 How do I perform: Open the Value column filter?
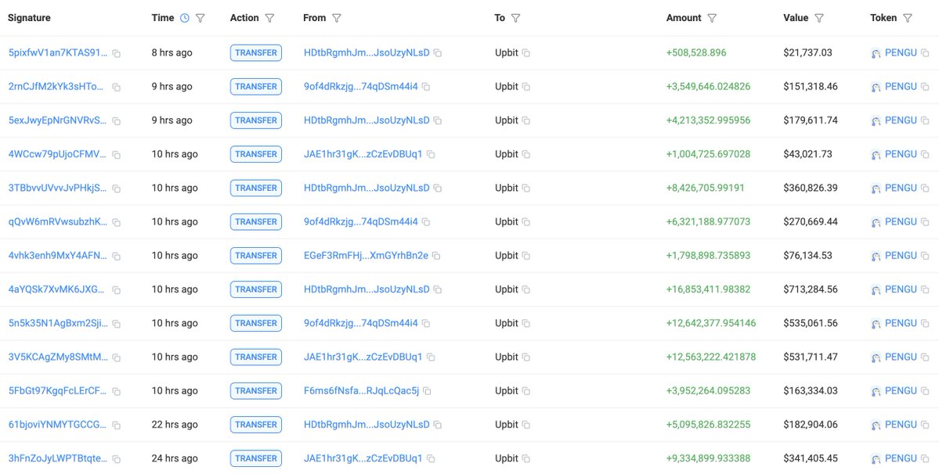pyautogui.click(x=819, y=18)
